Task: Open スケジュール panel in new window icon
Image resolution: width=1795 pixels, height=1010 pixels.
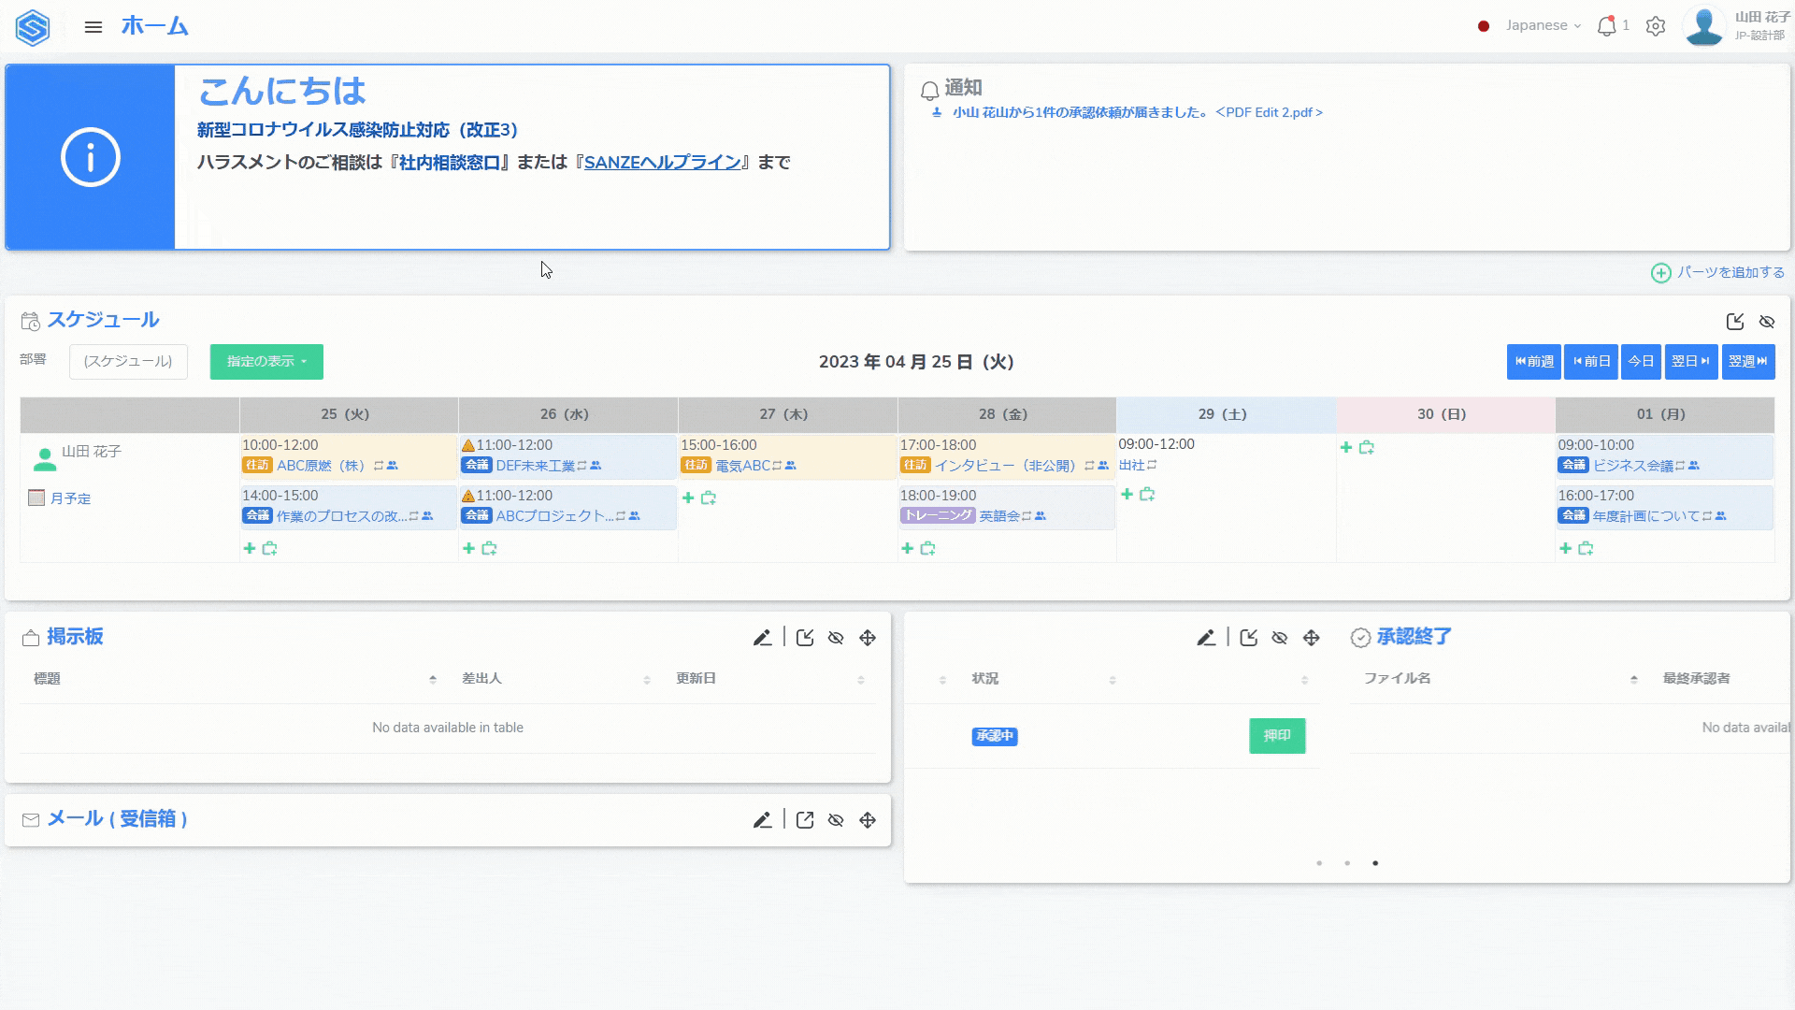Action: point(1735,322)
